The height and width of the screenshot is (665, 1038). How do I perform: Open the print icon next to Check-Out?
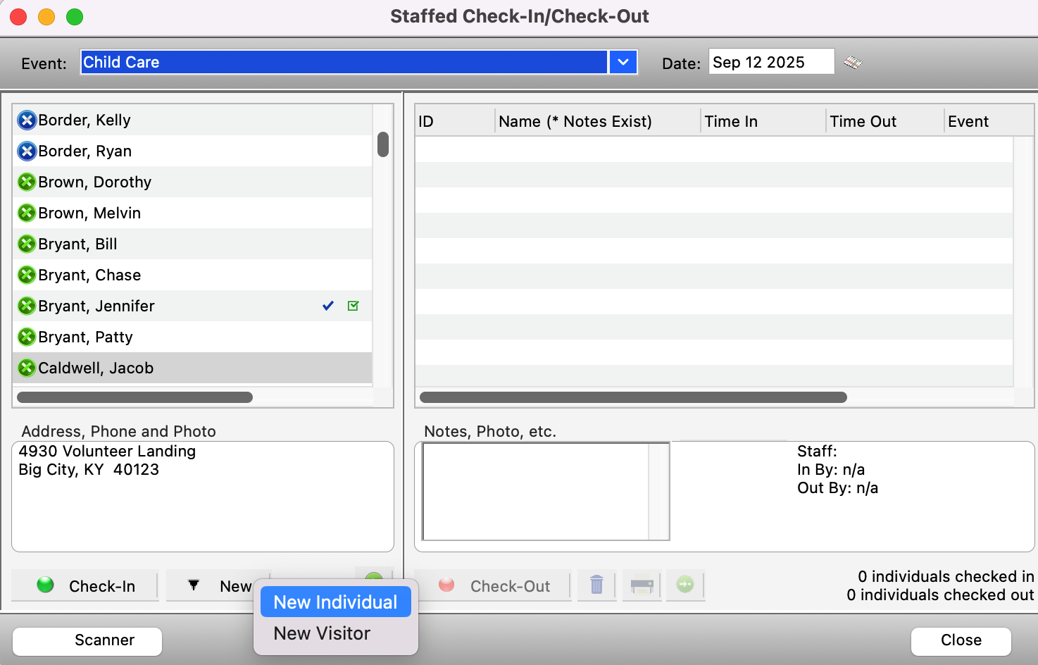click(x=641, y=585)
